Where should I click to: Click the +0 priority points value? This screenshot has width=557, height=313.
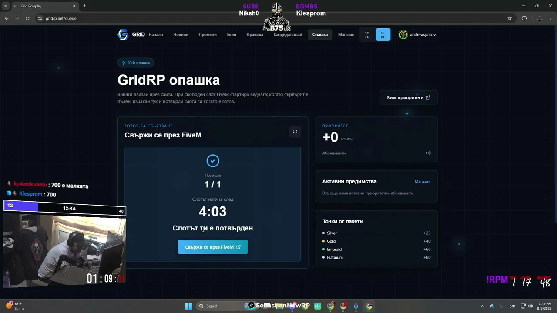330,137
